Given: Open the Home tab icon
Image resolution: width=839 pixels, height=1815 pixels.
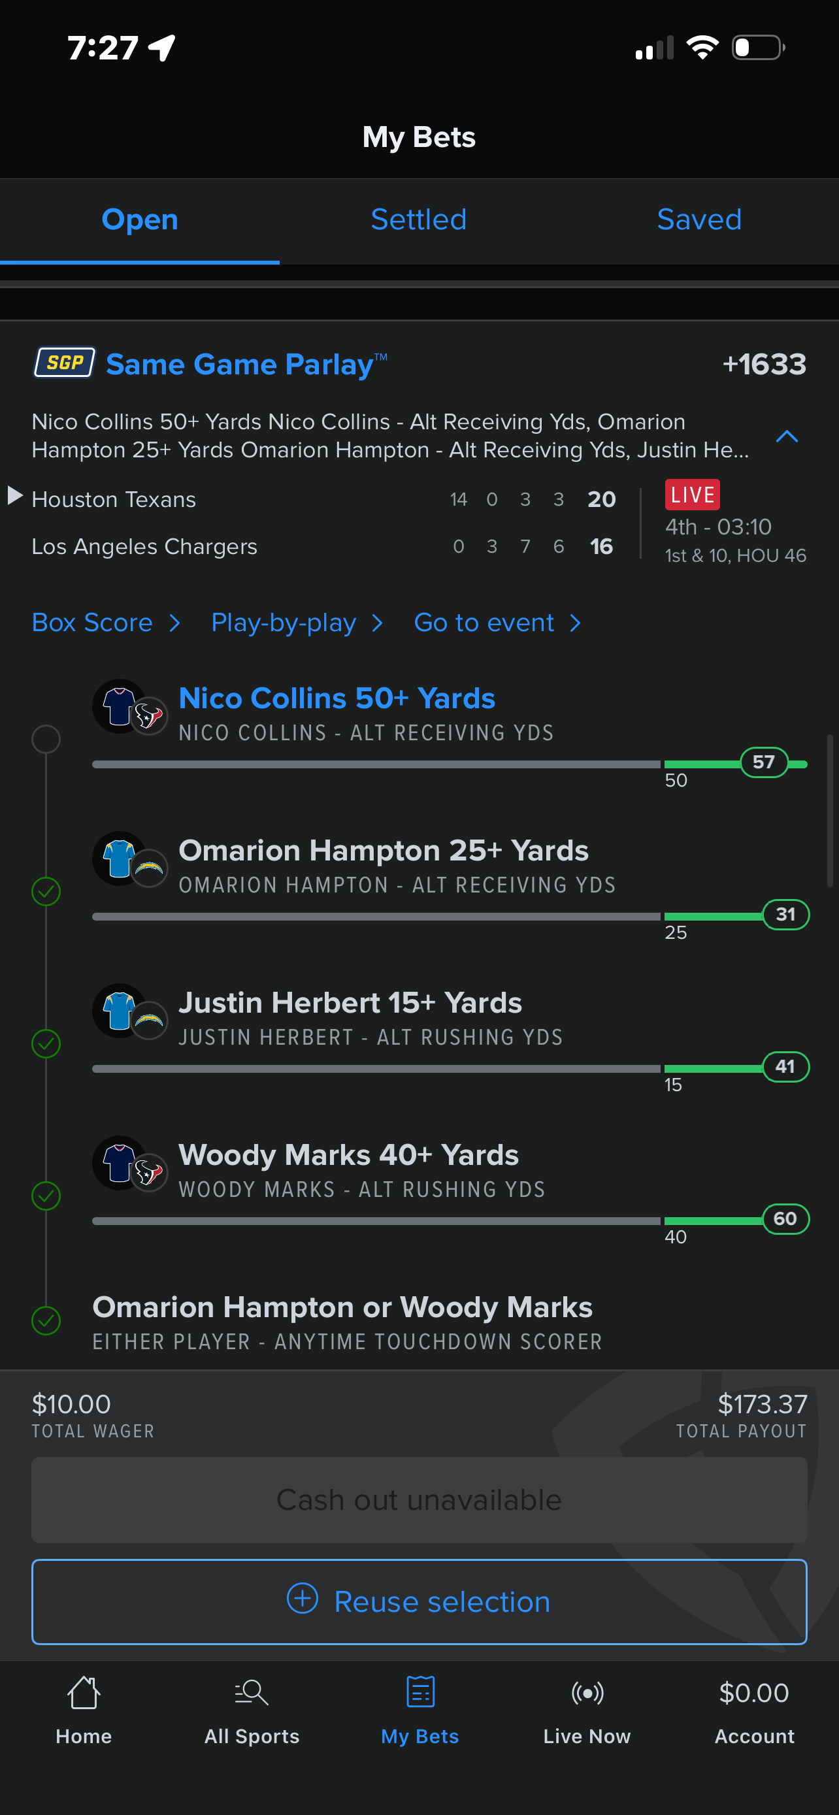Looking at the screenshot, I should pyautogui.click(x=84, y=1692).
